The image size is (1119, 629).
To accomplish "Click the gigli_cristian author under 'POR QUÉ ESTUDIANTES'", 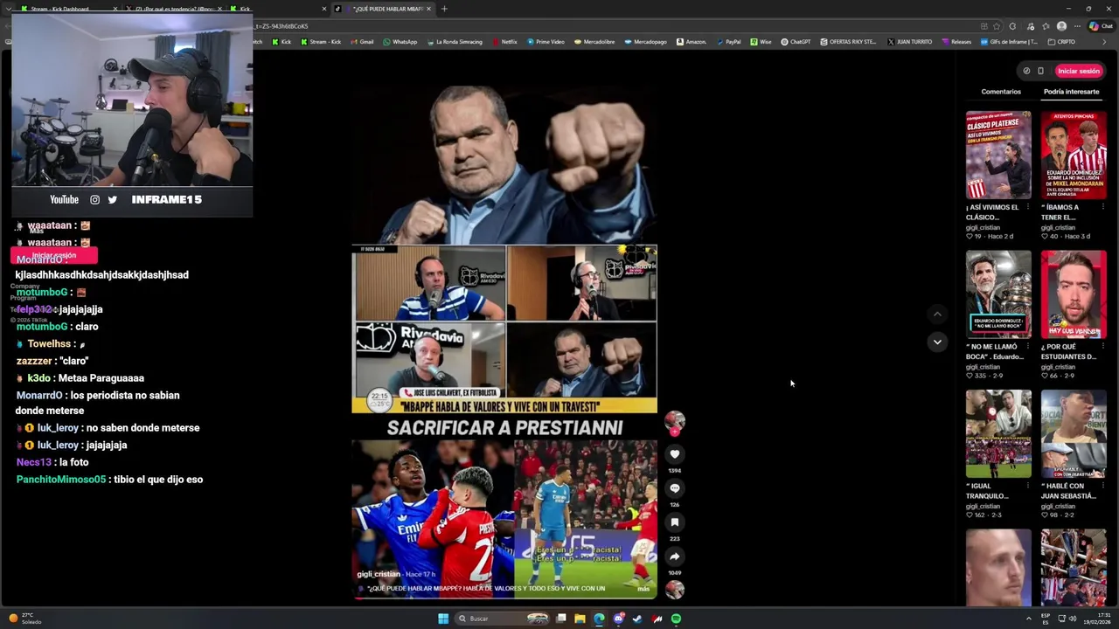I will [1058, 367].
